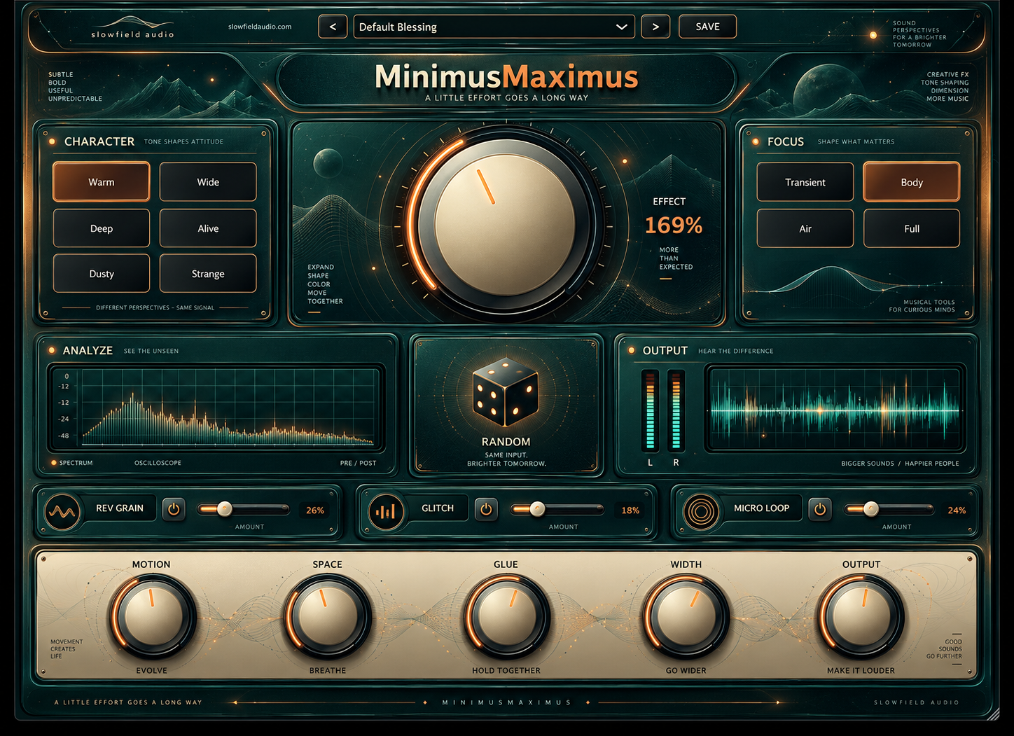Click the Glitch bars icon

point(386,512)
